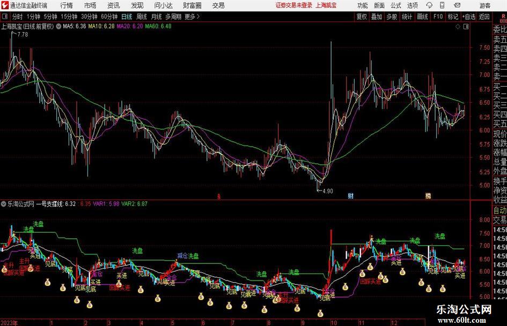Viewport: 507px width, 326px height.
Task: Open the 交易 menu
Action: (218, 5)
